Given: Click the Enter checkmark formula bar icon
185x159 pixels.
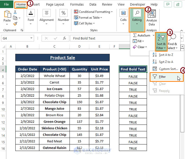Looking at the screenshot, I should (55, 38).
